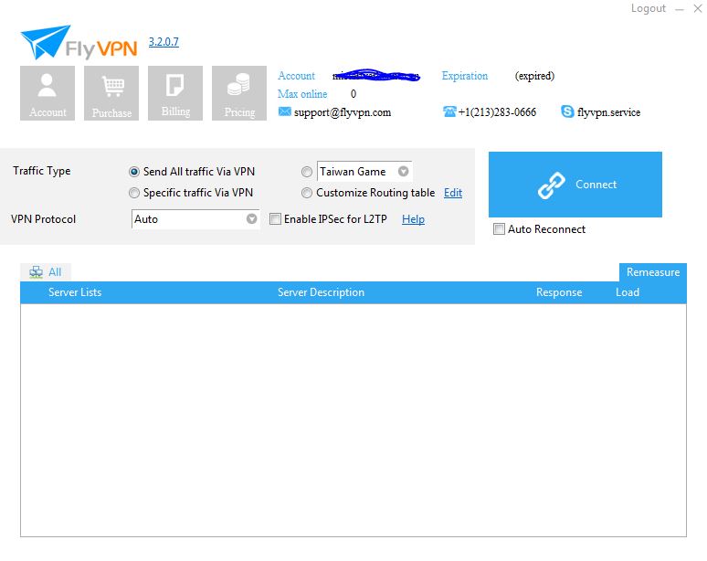707x561 pixels.
Task: Click the Expiration label
Action: click(464, 76)
